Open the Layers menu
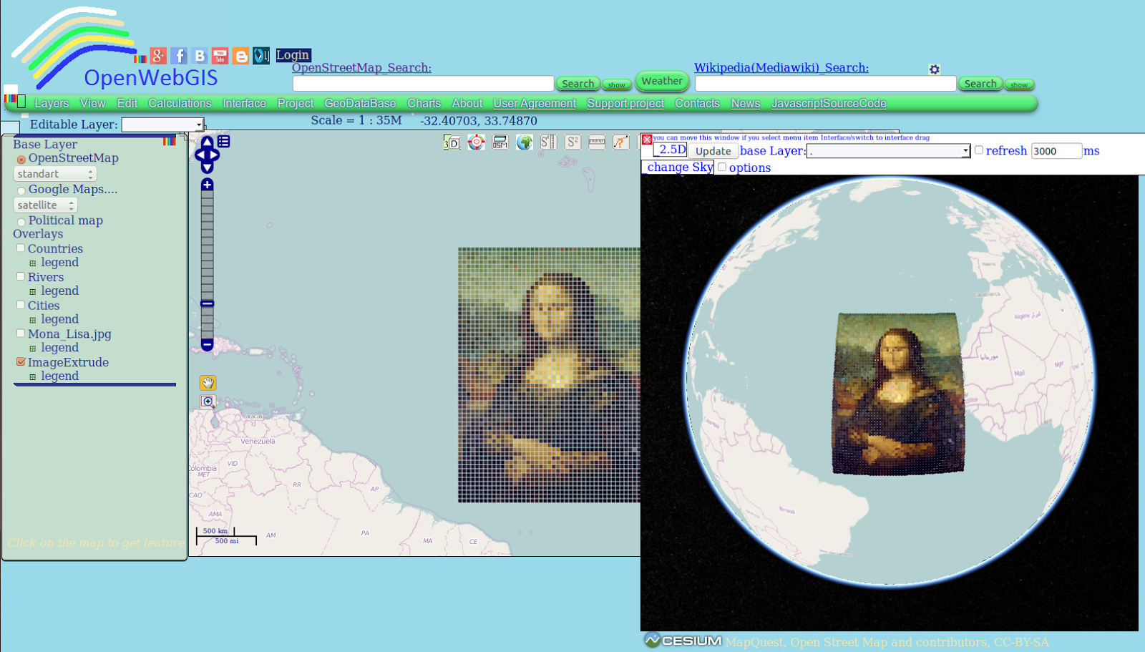The width and height of the screenshot is (1145, 652). click(x=52, y=104)
